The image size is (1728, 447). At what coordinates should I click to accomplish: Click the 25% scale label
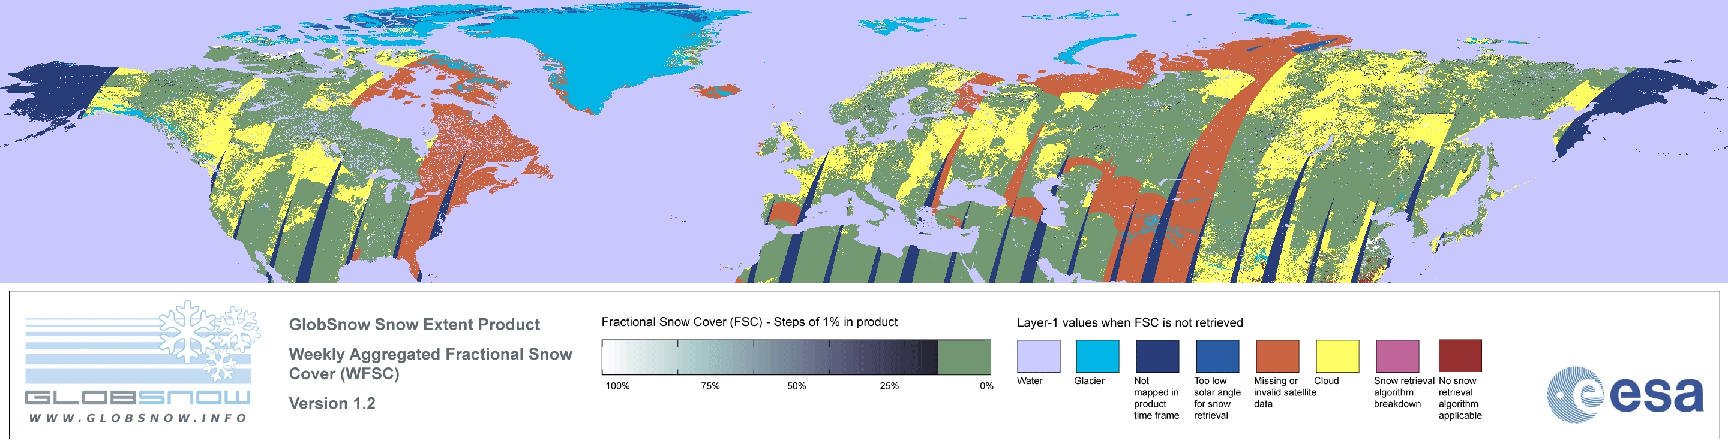point(889,386)
